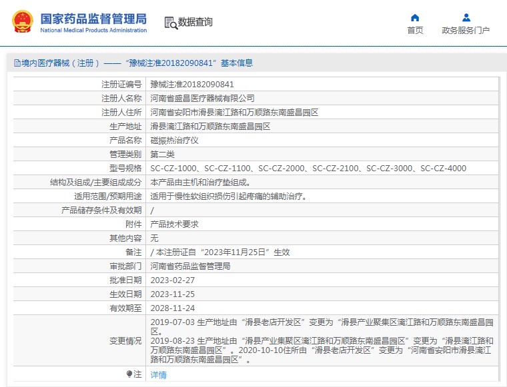507x387 pixels.
Task: Click National Medical Products Administration subtitle
Action: (x=93, y=31)
